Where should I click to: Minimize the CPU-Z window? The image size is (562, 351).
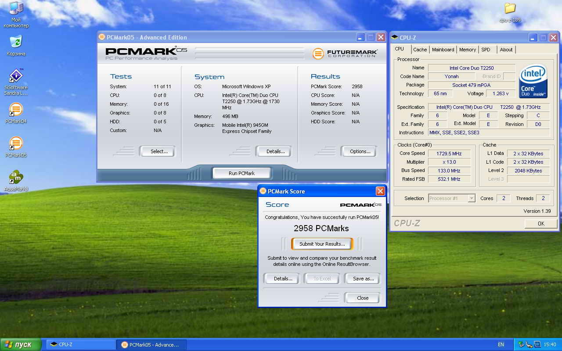pos(533,38)
